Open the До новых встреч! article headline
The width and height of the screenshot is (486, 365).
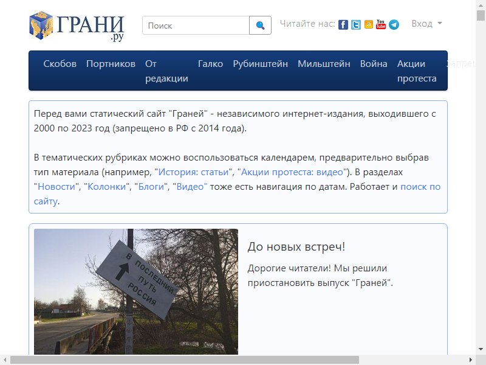[x=296, y=247]
